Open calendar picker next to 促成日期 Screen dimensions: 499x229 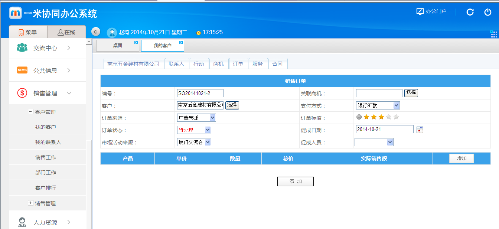pos(420,130)
